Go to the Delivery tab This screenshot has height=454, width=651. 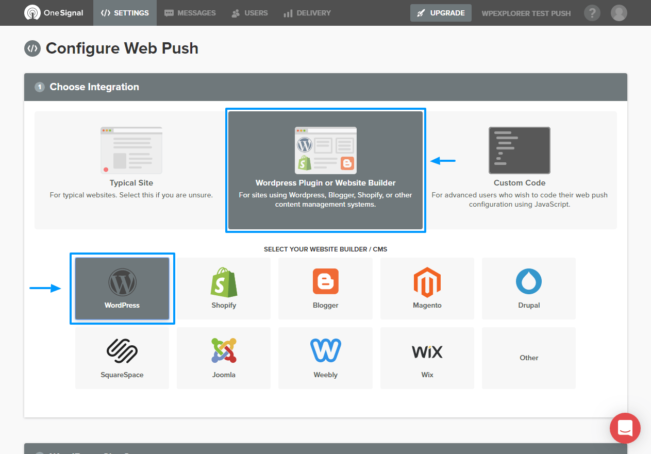[307, 13]
